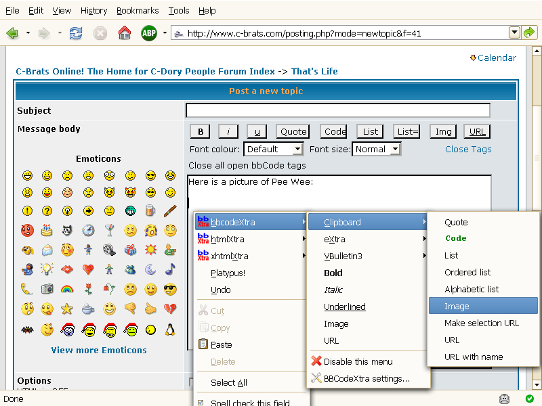The height and width of the screenshot is (406, 542).
Task: Select Paste in the context menu
Action: (251, 344)
